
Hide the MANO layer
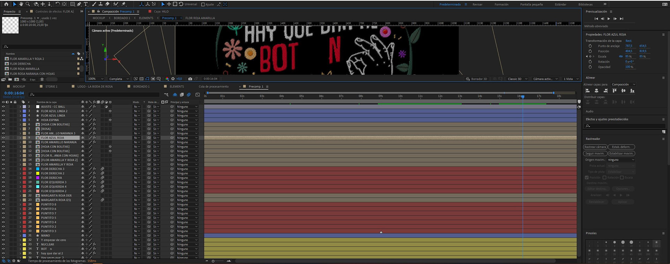[3, 235]
